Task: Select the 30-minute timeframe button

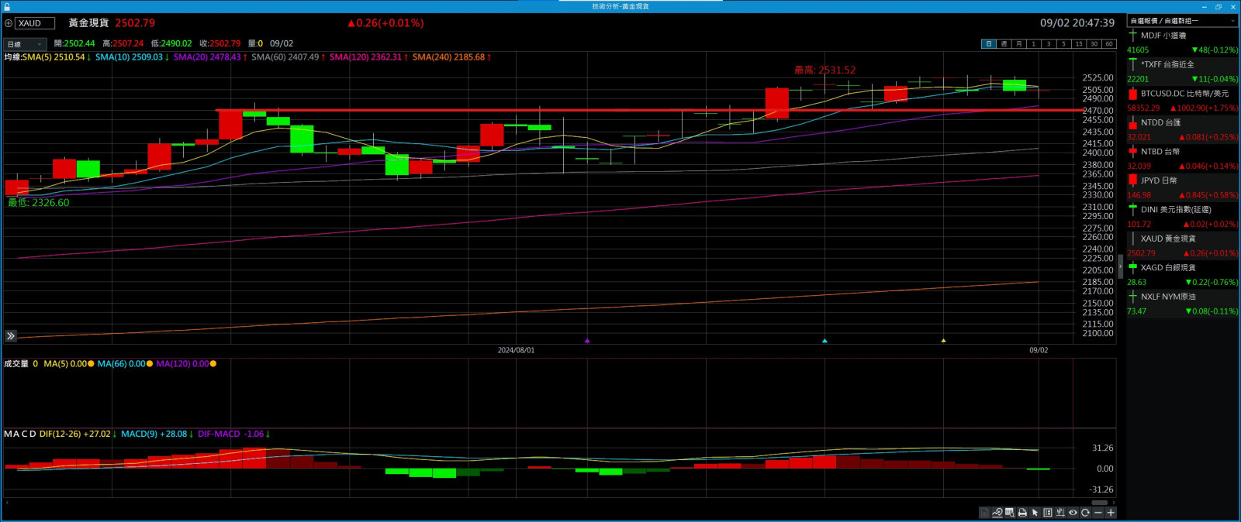Action: [x=1094, y=44]
